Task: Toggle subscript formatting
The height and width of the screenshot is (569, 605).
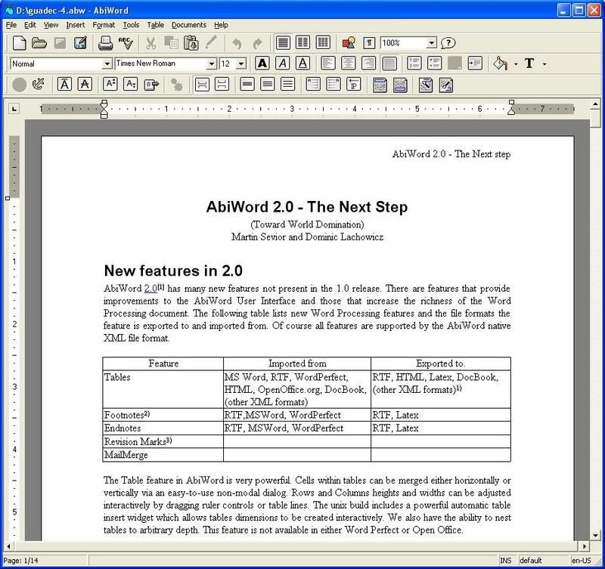Action: pyautogui.click(x=130, y=84)
